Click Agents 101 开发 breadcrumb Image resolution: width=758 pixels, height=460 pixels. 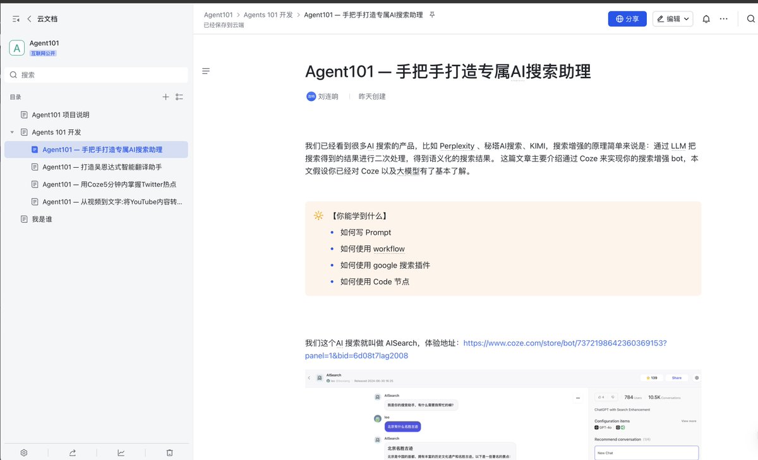tap(268, 14)
